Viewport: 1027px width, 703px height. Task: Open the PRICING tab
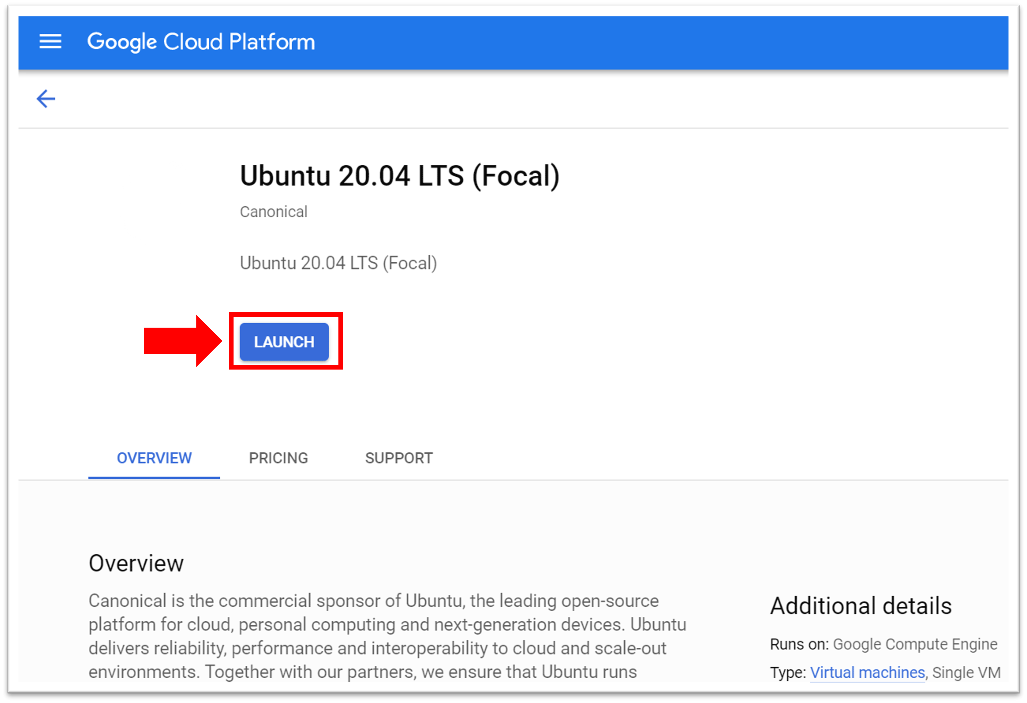coord(278,458)
